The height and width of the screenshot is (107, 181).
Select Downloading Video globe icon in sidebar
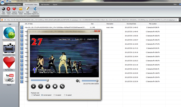(9, 33)
